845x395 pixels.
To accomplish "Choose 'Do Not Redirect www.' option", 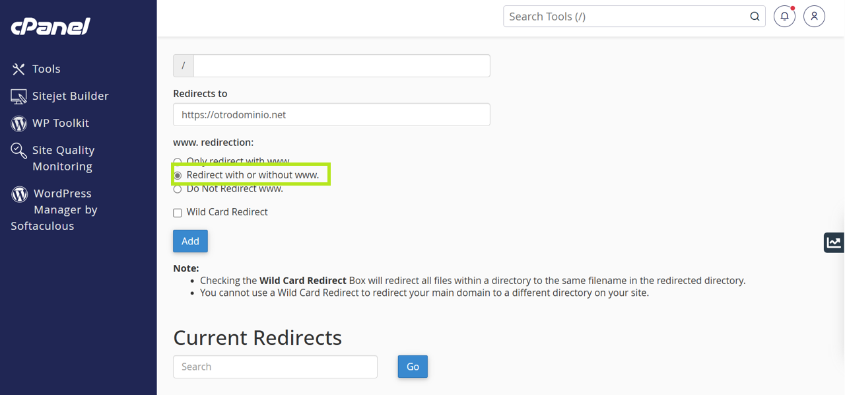I will (178, 190).
